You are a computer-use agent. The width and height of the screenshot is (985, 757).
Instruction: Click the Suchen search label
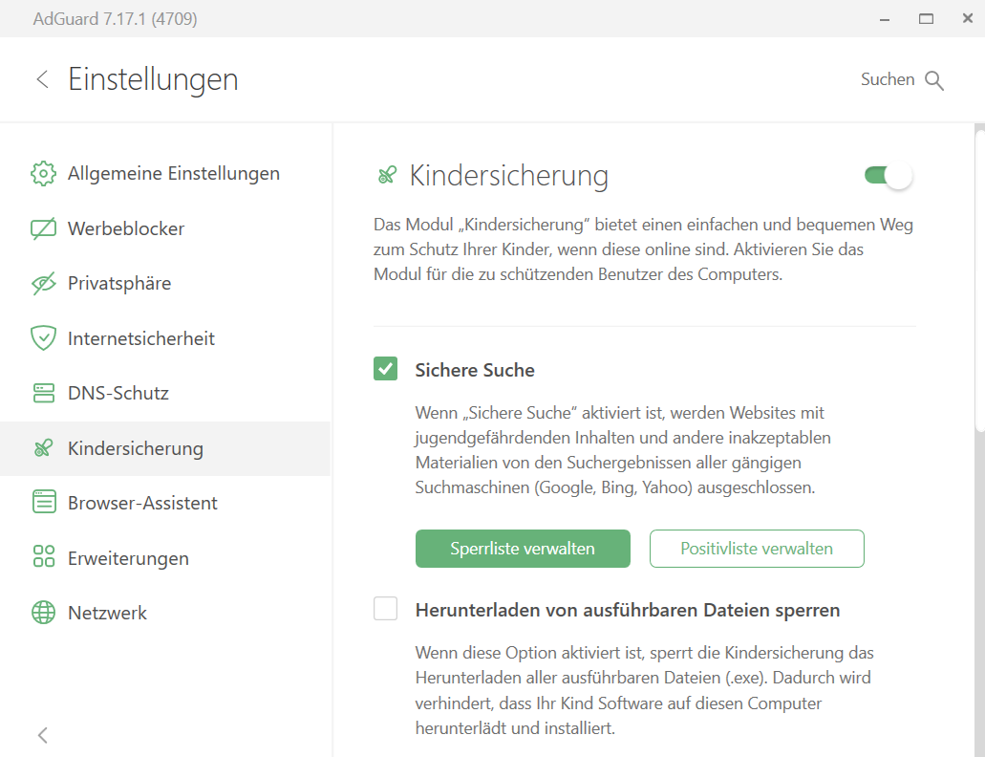[x=887, y=79]
